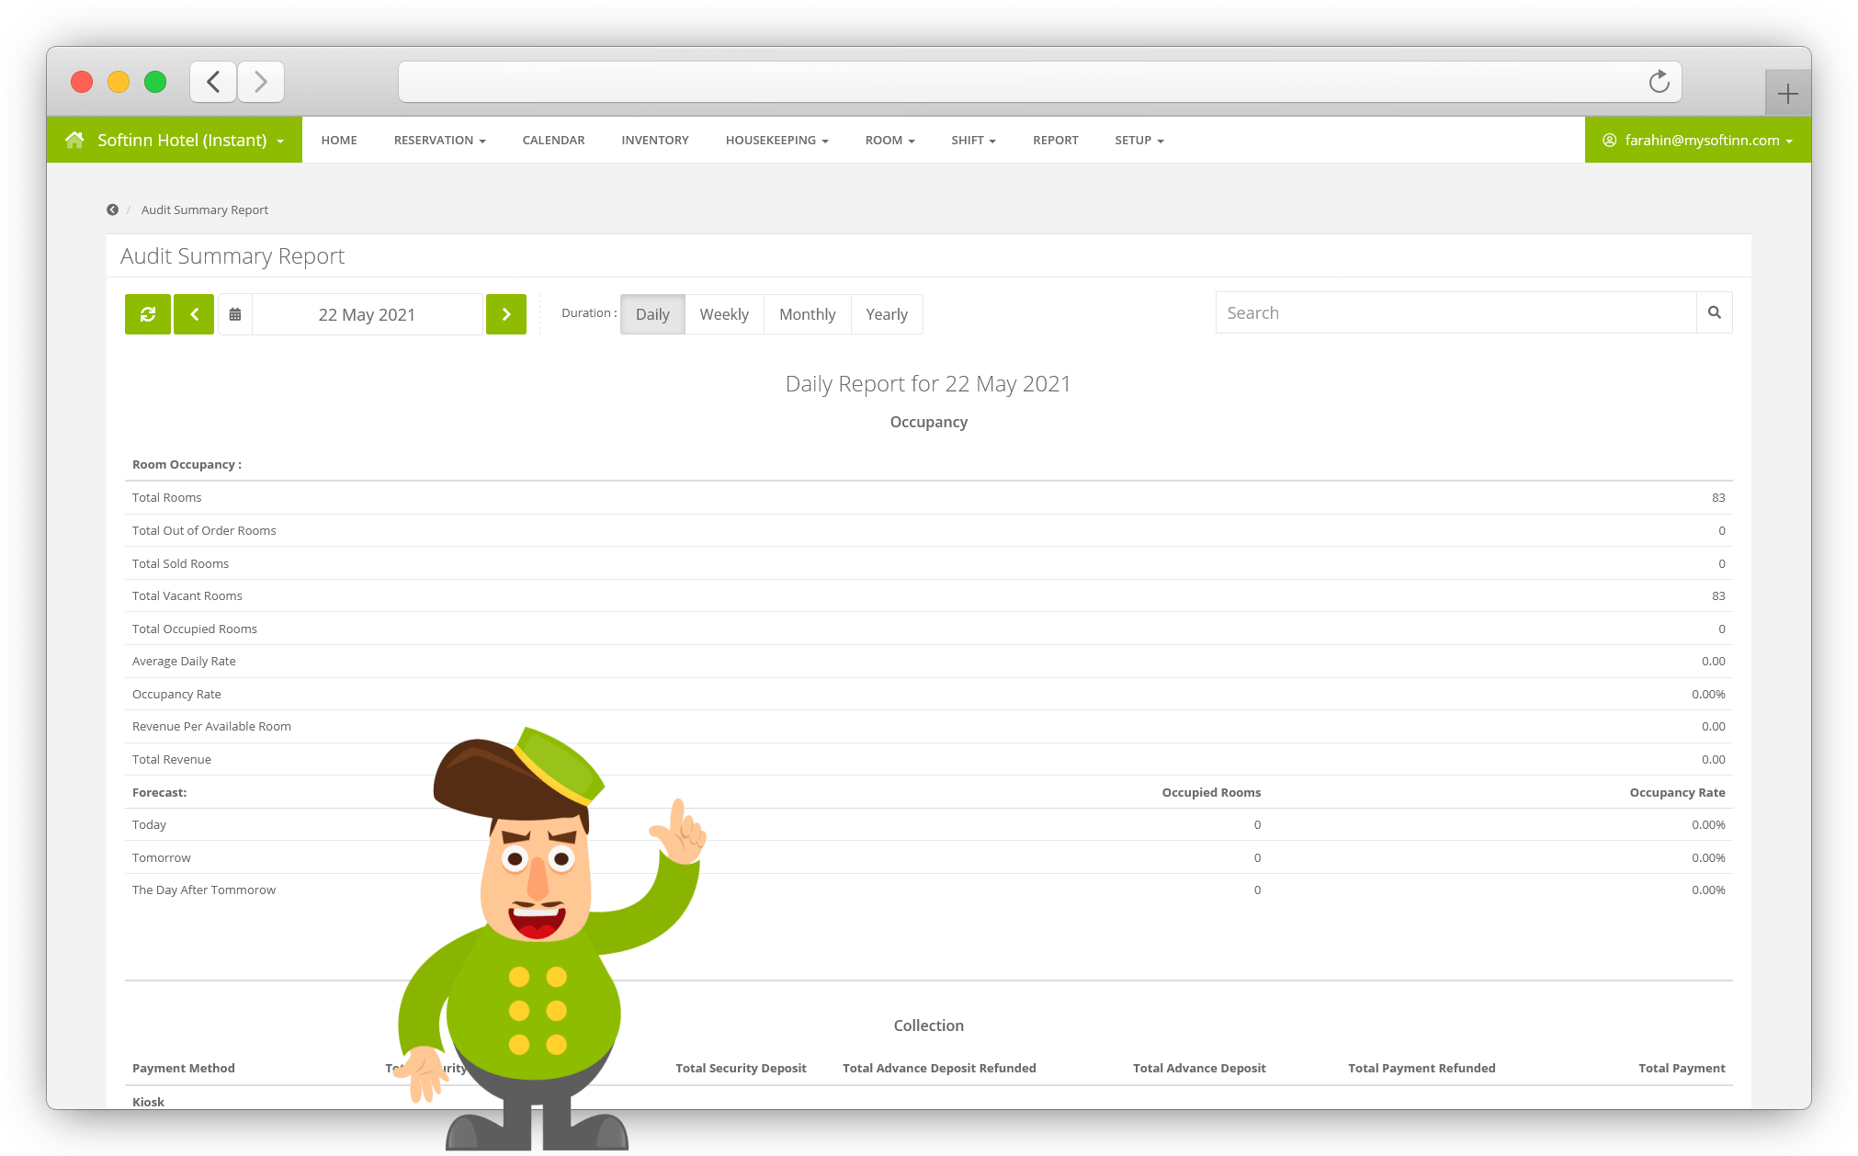This screenshot has width=1858, height=1156.
Task: Open the Housekeeping dropdown menu
Action: (x=776, y=140)
